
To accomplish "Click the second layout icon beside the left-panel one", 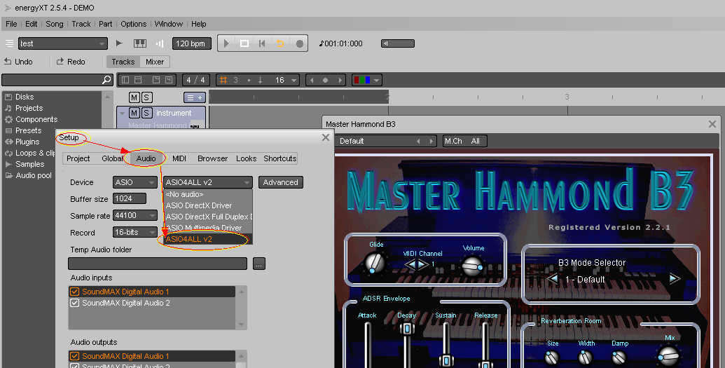I will [137, 80].
